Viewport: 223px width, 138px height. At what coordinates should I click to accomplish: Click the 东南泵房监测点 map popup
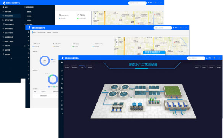[154, 52]
